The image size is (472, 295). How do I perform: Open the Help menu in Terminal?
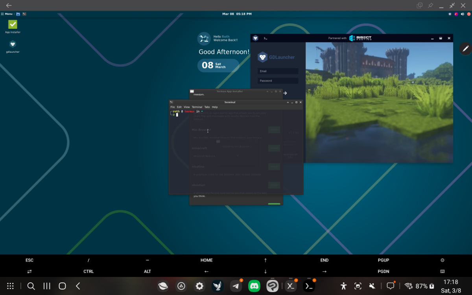tap(215, 107)
